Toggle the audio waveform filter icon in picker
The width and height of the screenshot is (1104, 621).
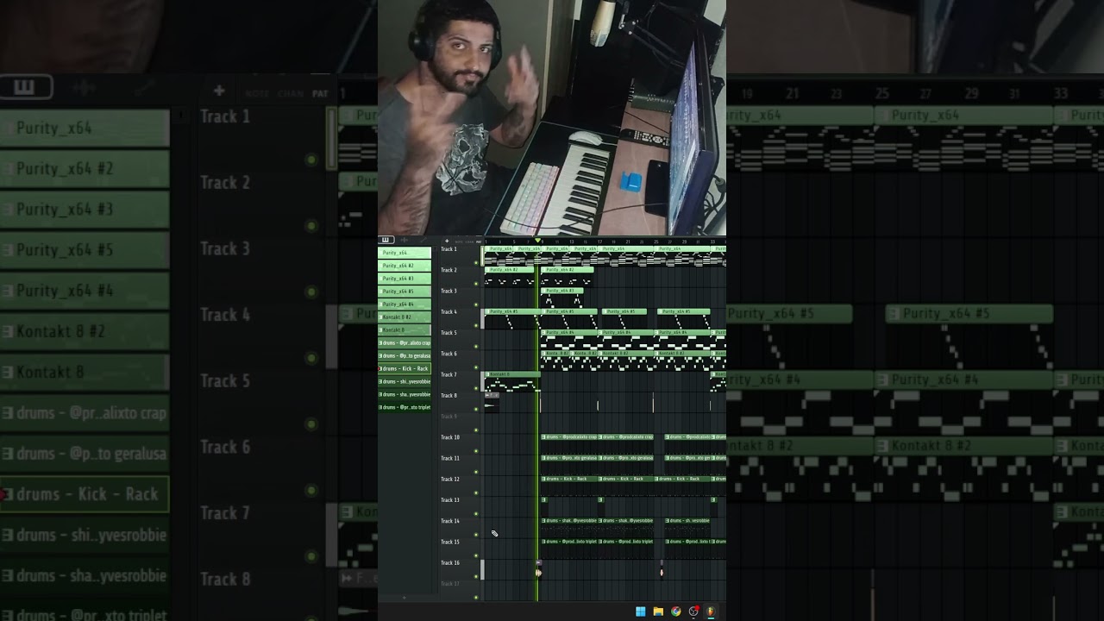pyautogui.click(x=404, y=239)
